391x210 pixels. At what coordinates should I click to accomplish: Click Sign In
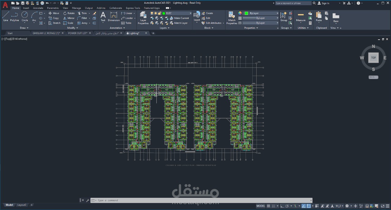pyautogui.click(x=323, y=3)
